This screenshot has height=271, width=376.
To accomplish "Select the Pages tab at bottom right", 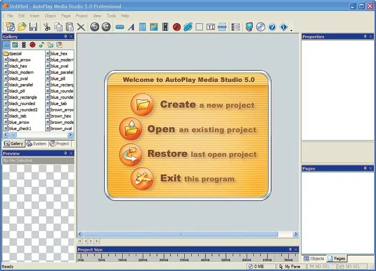I will click(337, 258).
